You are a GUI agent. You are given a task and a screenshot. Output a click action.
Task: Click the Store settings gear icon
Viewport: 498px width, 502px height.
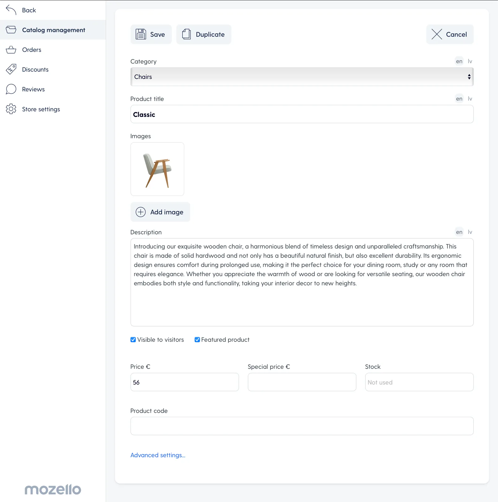[11, 109]
